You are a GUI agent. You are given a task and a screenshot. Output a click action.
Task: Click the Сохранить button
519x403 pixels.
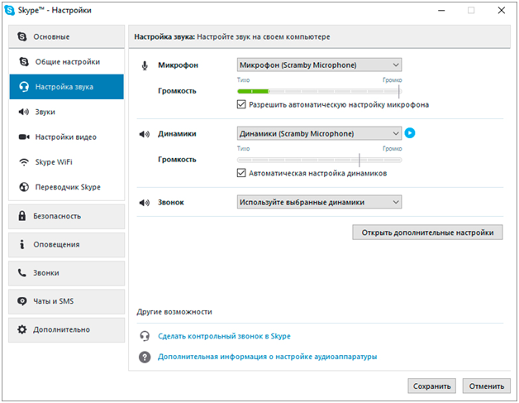[x=432, y=386]
